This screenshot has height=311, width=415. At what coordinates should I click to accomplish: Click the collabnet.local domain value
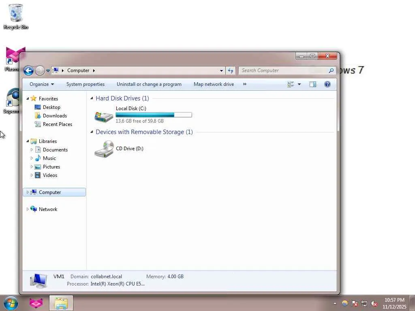pos(107,277)
